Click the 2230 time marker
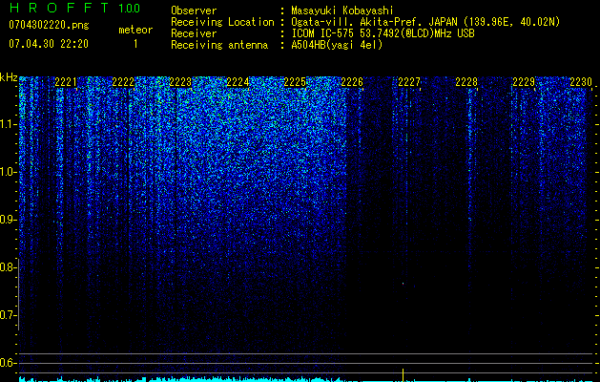 (581, 82)
